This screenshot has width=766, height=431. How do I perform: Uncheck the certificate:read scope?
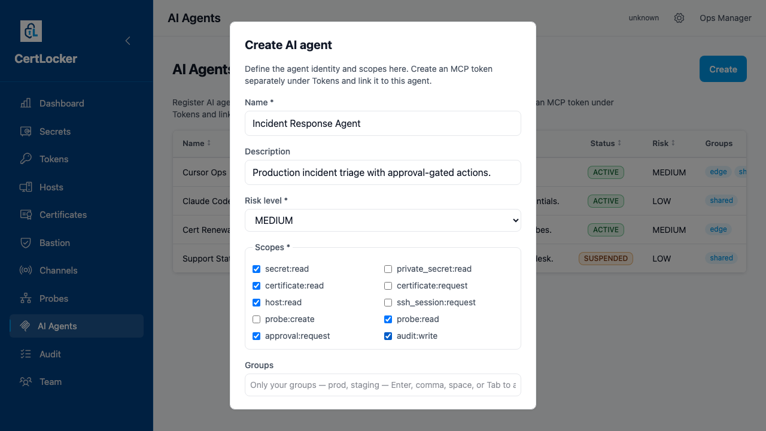[257, 286]
